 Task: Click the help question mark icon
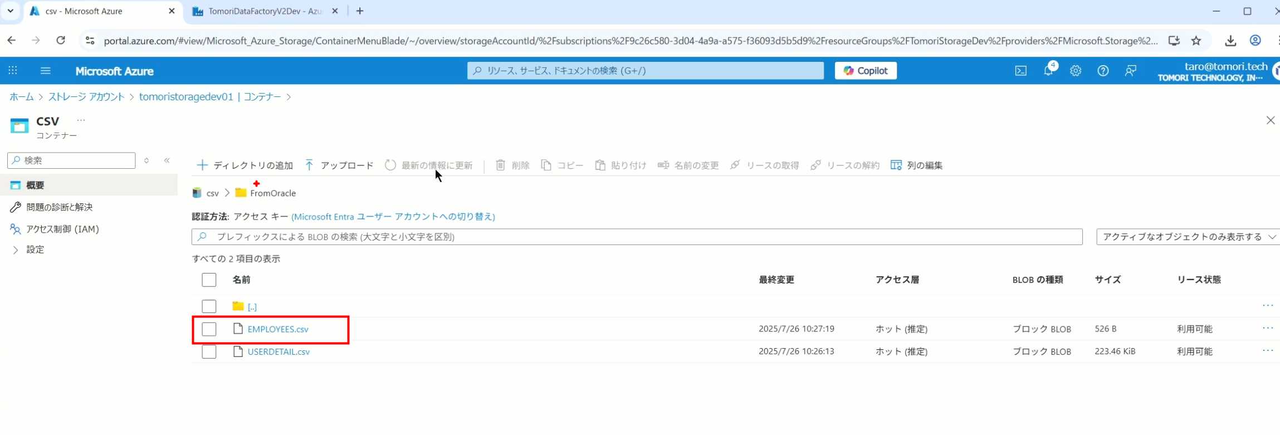[x=1103, y=71]
